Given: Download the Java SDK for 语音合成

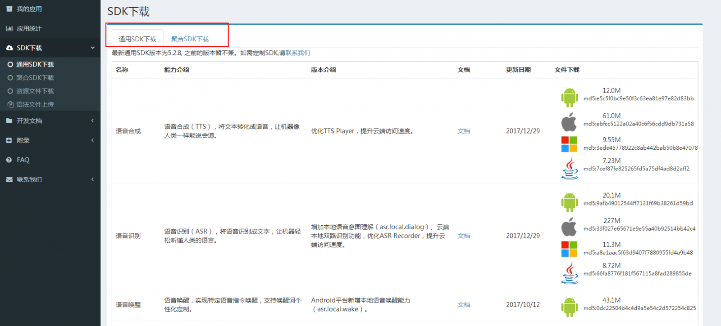Looking at the screenshot, I should (x=569, y=168).
